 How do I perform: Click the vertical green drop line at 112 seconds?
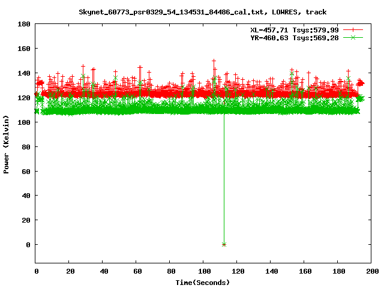(x=224, y=179)
